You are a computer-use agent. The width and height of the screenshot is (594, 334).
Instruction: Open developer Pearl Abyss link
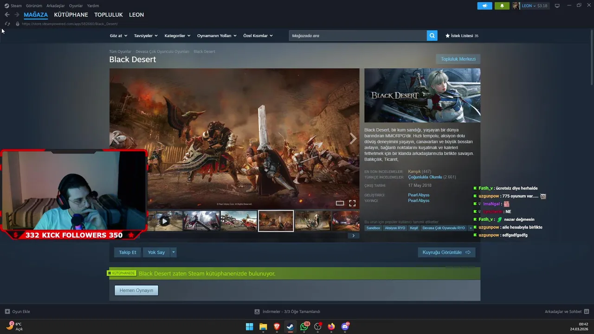[419, 195]
